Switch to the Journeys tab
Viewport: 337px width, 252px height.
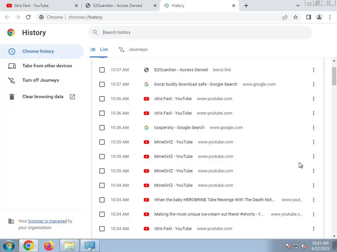tap(133, 50)
